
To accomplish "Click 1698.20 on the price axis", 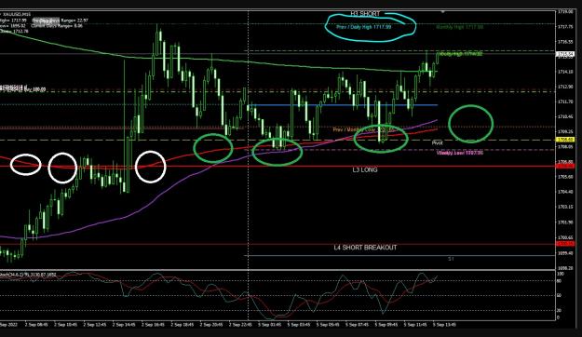I will pyautogui.click(x=564, y=267).
